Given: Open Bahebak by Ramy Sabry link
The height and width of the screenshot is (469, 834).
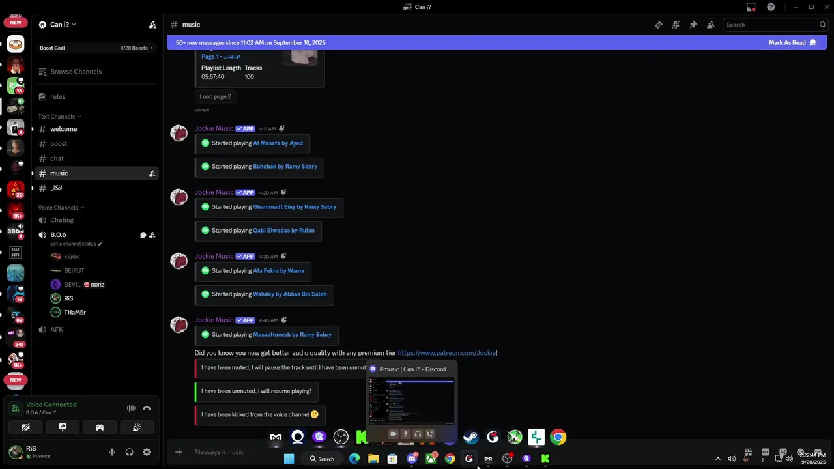Looking at the screenshot, I should (285, 167).
